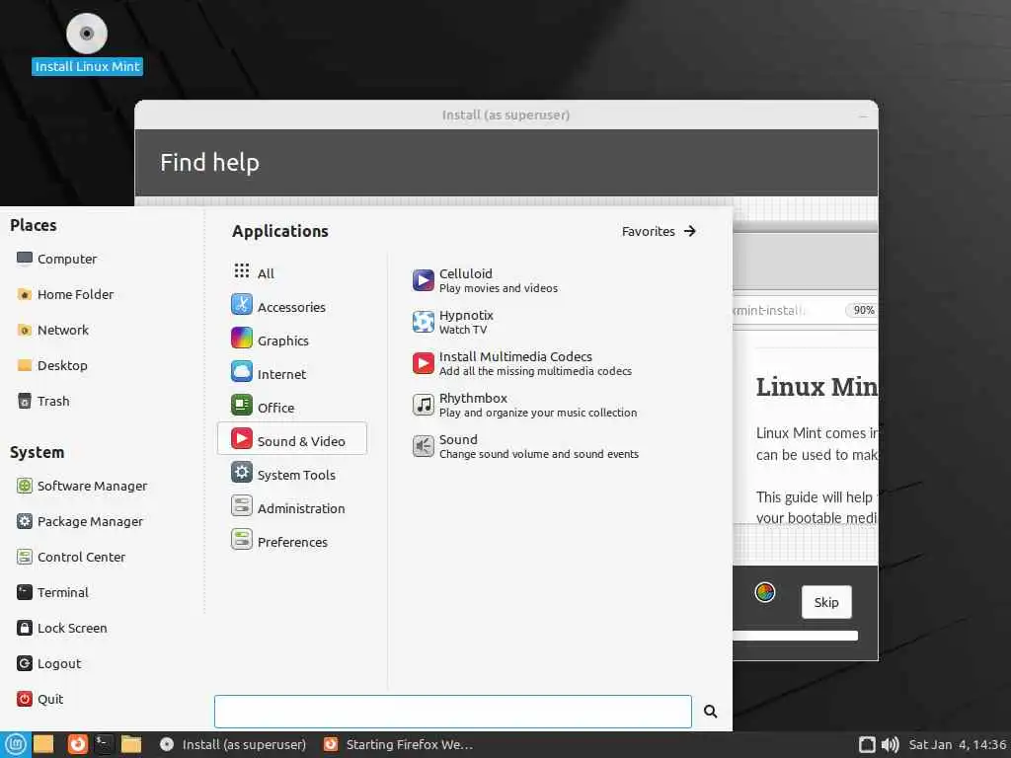Click 'Add all the missing multimedia codecs' text
The height and width of the screenshot is (758, 1011).
535,371
